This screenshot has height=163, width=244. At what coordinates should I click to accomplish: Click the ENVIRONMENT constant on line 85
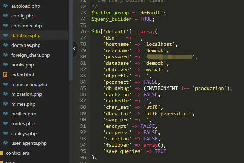tap(162, 88)
